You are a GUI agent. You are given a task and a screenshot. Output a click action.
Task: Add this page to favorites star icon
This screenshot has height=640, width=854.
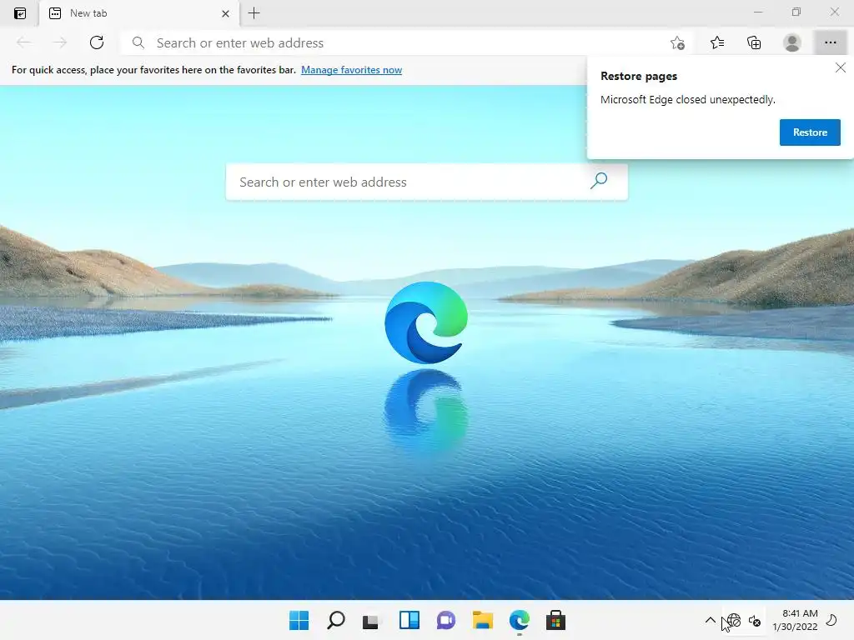(x=677, y=43)
